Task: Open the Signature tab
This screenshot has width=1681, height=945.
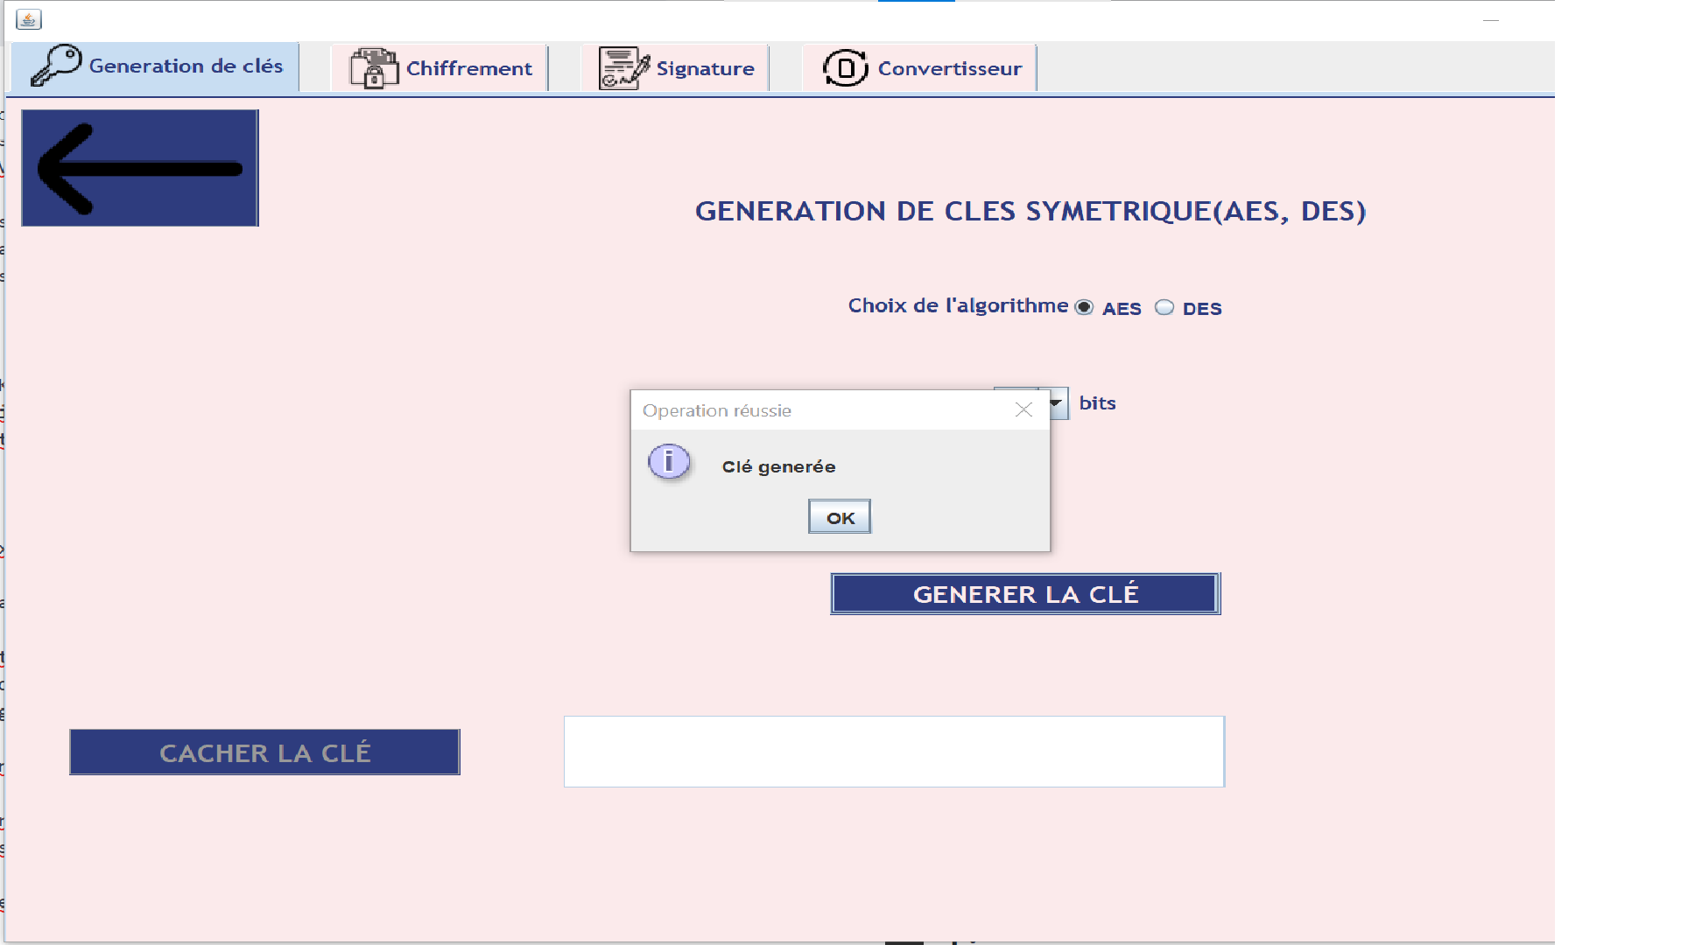Action: coord(675,68)
